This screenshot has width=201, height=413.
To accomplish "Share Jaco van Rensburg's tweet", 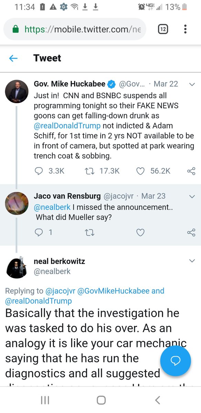I will coord(191,233).
